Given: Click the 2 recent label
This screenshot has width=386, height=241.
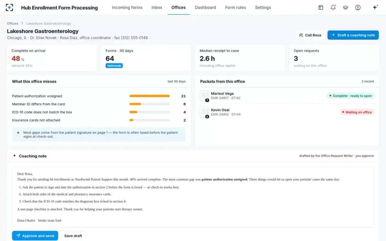Looking at the screenshot, I should (368, 81).
